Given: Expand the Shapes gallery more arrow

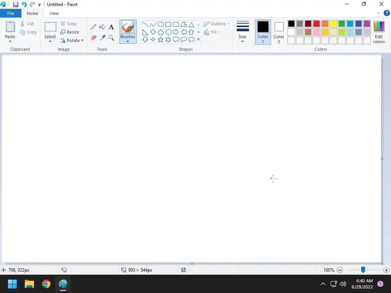Looking at the screenshot, I should click(x=198, y=40).
